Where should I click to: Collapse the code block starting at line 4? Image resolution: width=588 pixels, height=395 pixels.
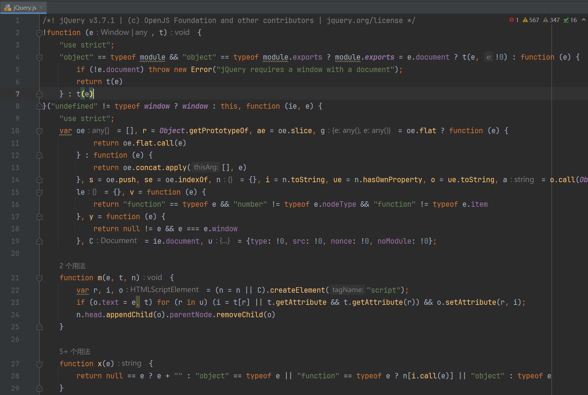(x=39, y=57)
